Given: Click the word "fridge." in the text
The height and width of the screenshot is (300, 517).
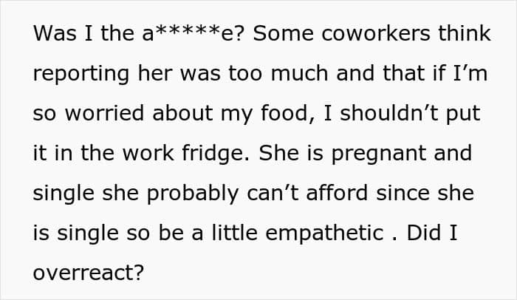Looking at the screenshot, I should [x=216, y=154].
